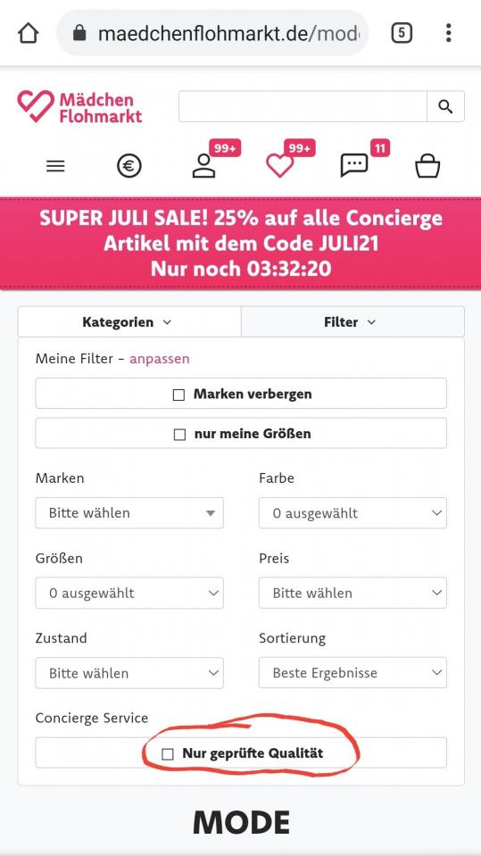Click the magnifier search button

point(445,106)
